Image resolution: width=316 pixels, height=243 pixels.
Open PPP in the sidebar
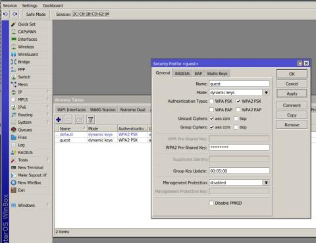click(22, 70)
